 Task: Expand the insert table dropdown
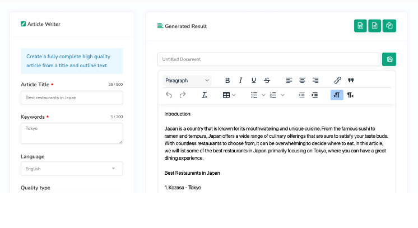[x=234, y=95]
